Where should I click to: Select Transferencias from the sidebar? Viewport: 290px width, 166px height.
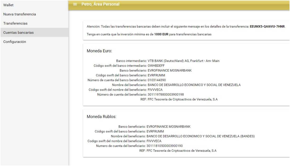(15, 23)
